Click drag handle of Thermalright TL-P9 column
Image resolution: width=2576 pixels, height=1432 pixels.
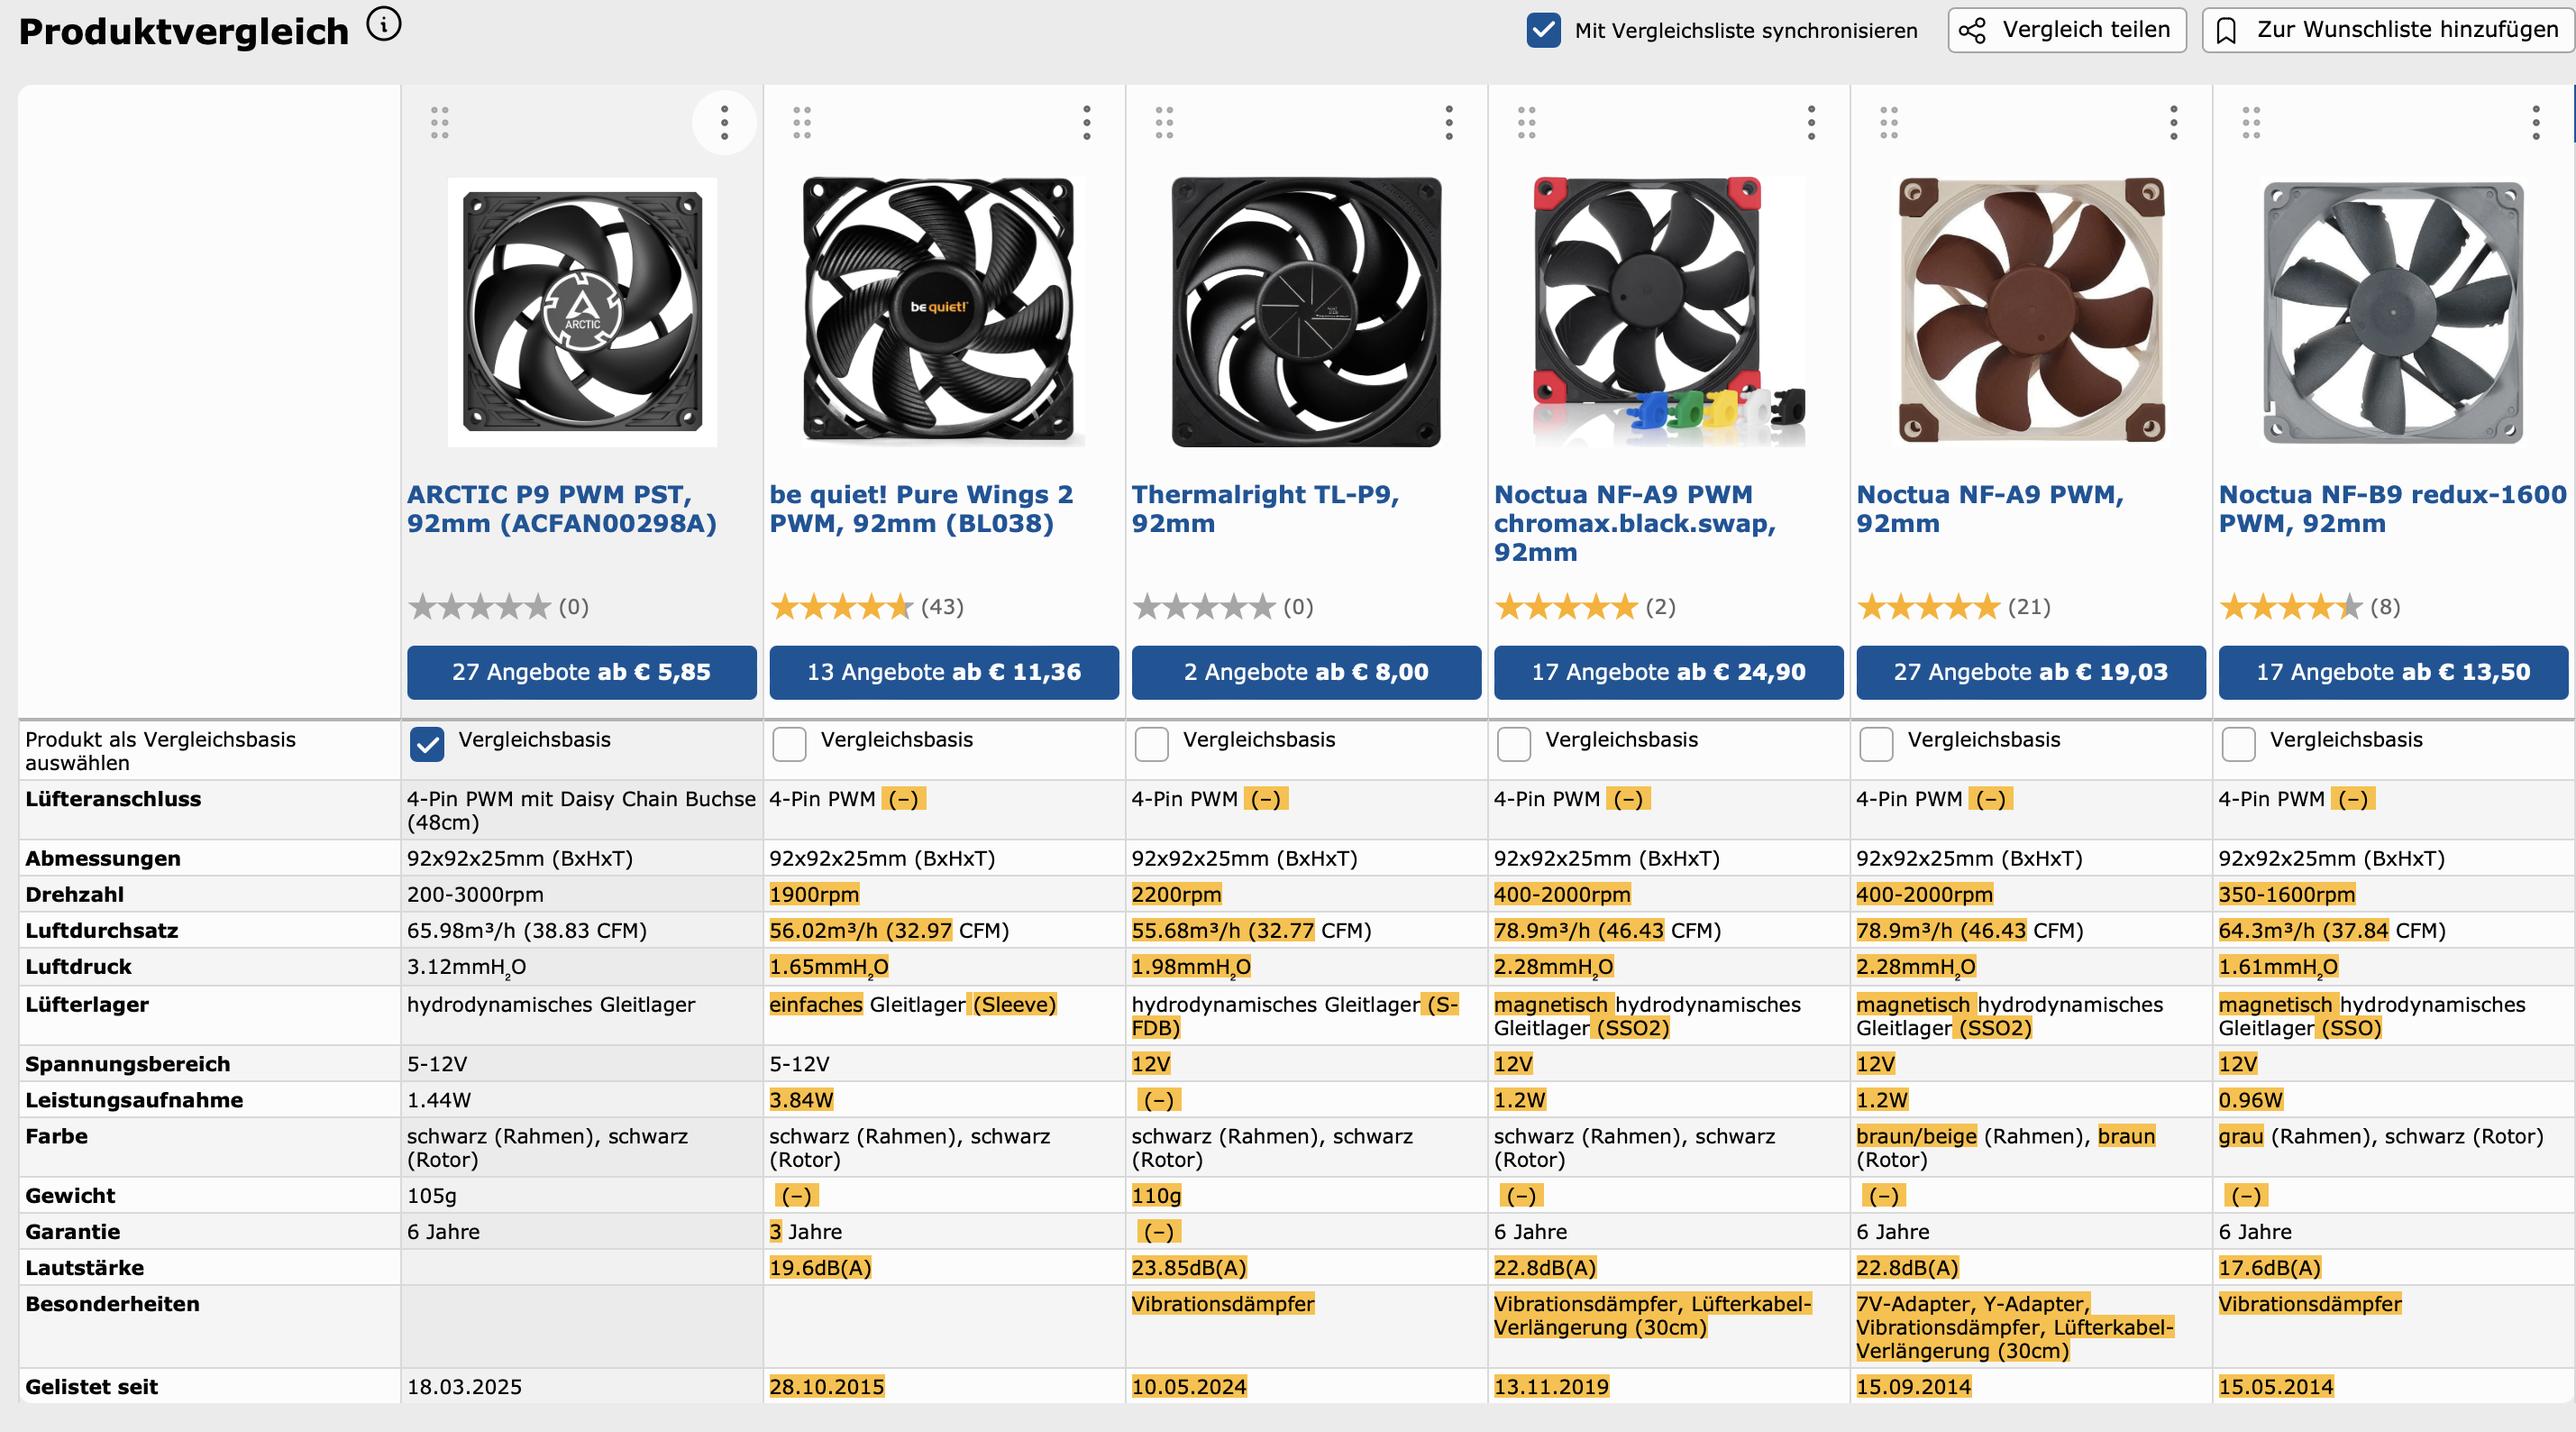(1164, 122)
